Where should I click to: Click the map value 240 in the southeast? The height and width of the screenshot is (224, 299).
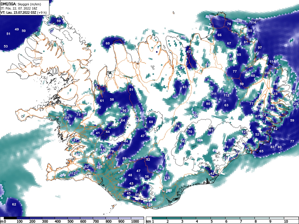239,153
